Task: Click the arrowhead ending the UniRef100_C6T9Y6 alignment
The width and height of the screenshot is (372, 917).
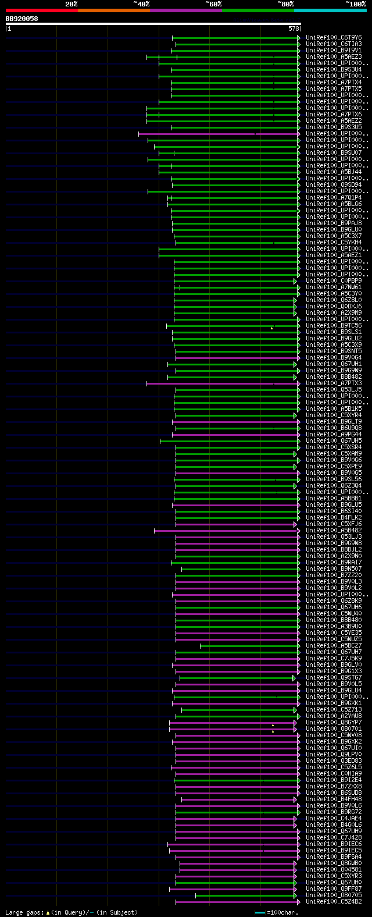Action: click(x=299, y=38)
